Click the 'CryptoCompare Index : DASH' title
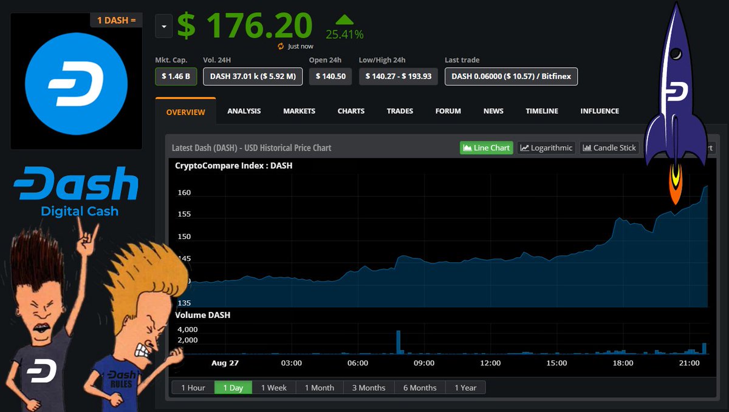This screenshot has width=729, height=412. tap(234, 165)
